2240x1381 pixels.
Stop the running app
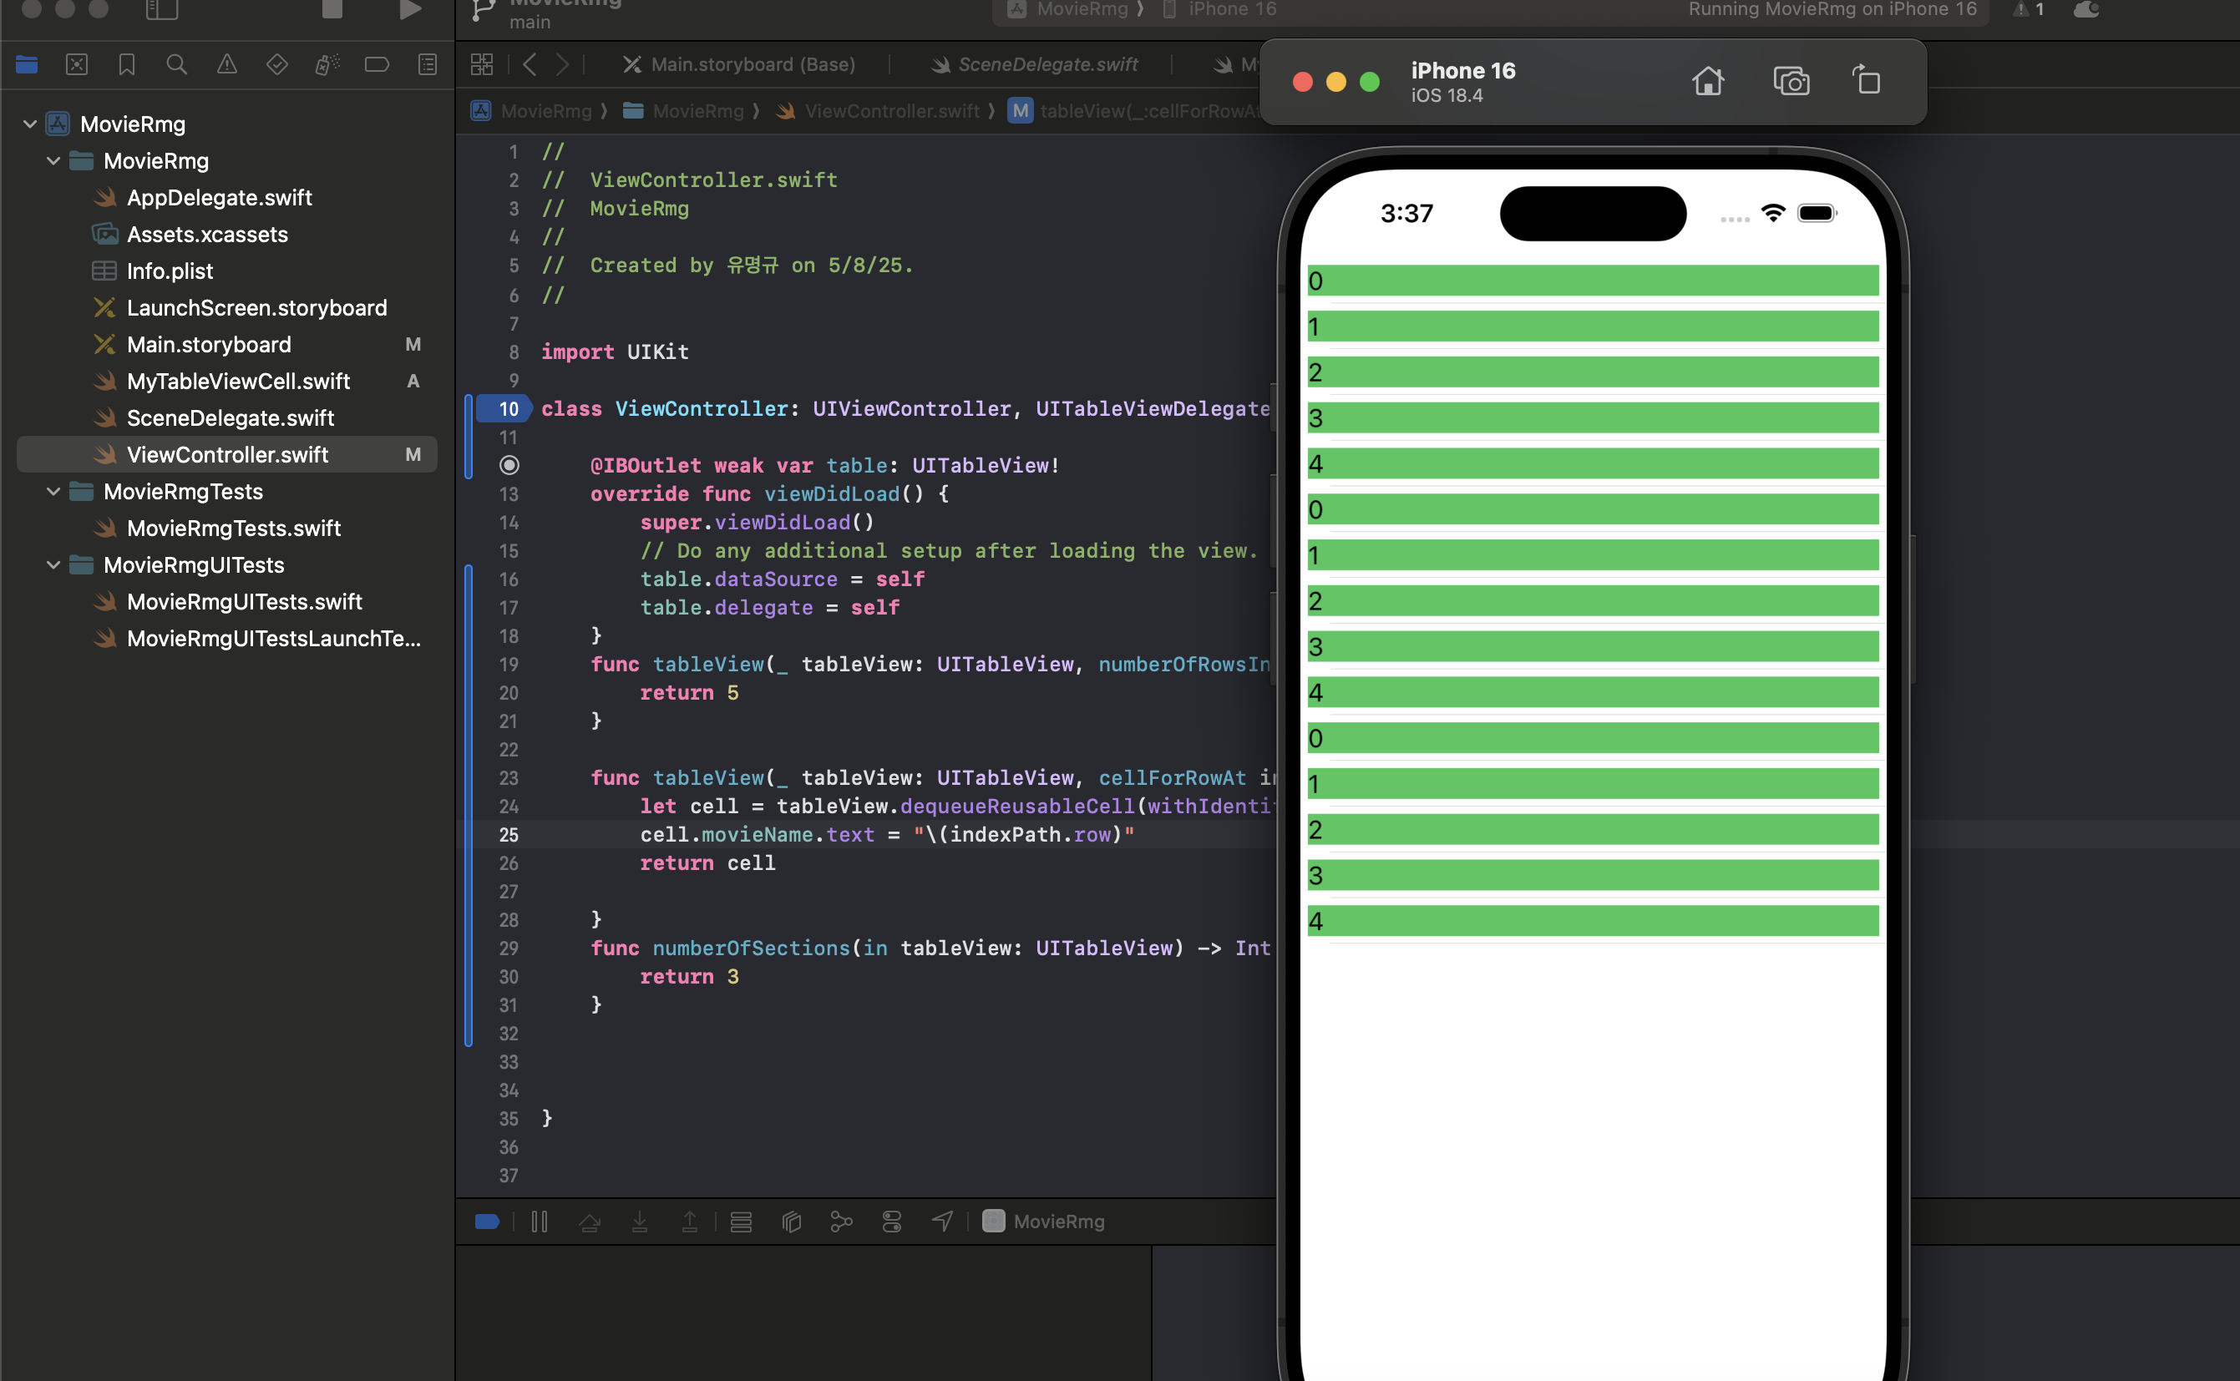point(332,9)
